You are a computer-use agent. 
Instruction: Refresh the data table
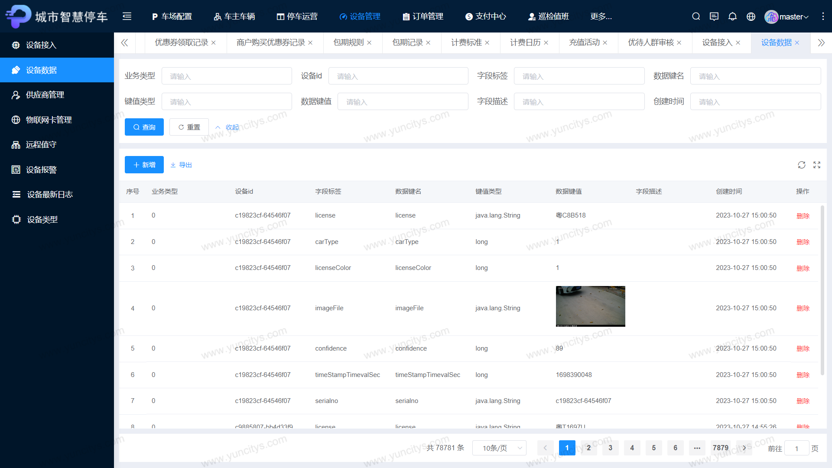point(802,165)
